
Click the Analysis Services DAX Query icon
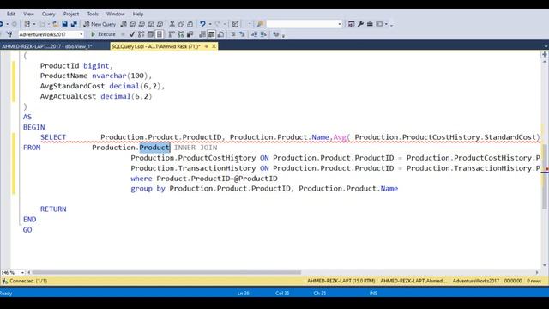[160, 24]
